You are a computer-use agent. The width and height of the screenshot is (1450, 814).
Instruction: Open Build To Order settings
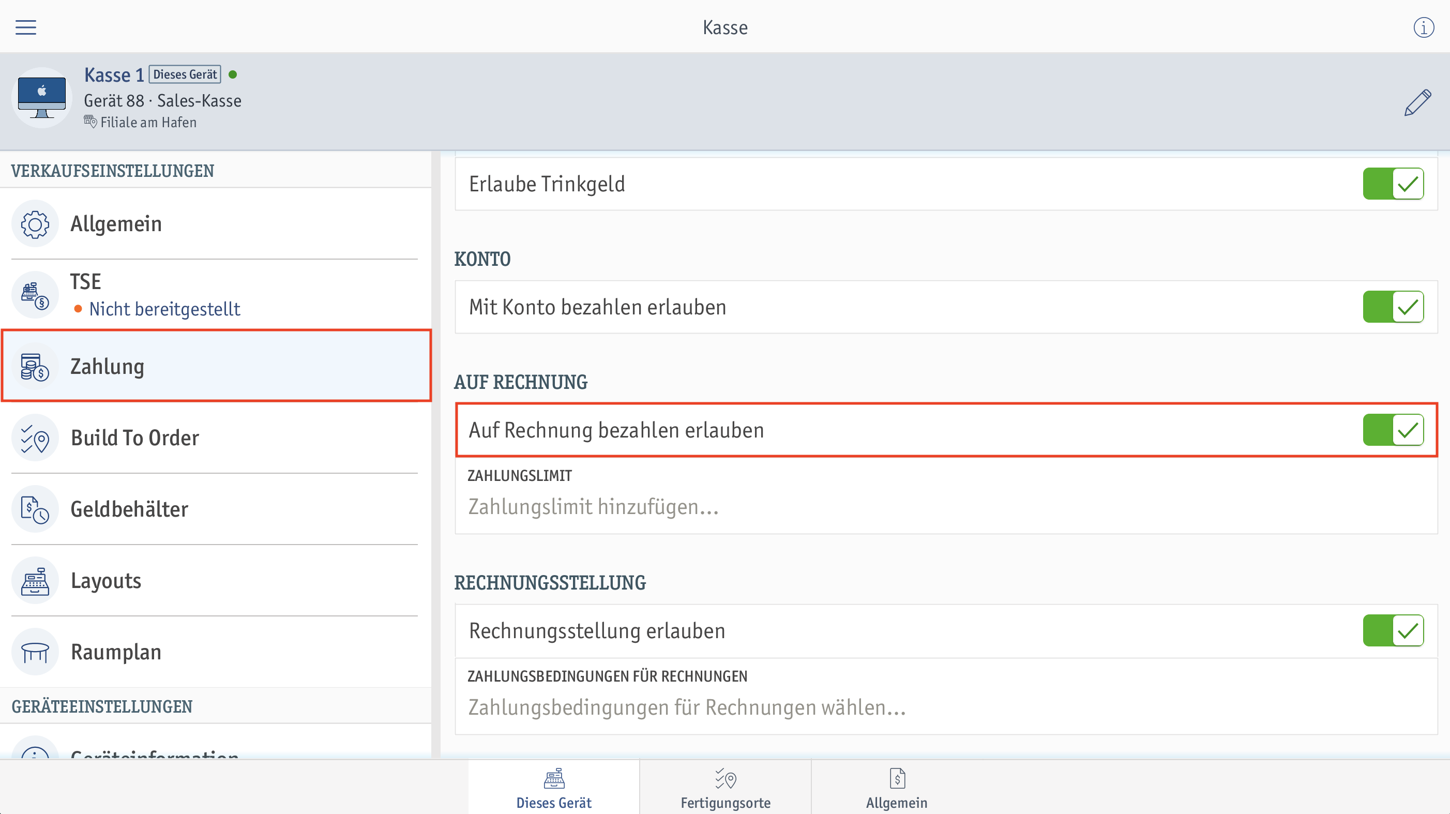(x=216, y=438)
